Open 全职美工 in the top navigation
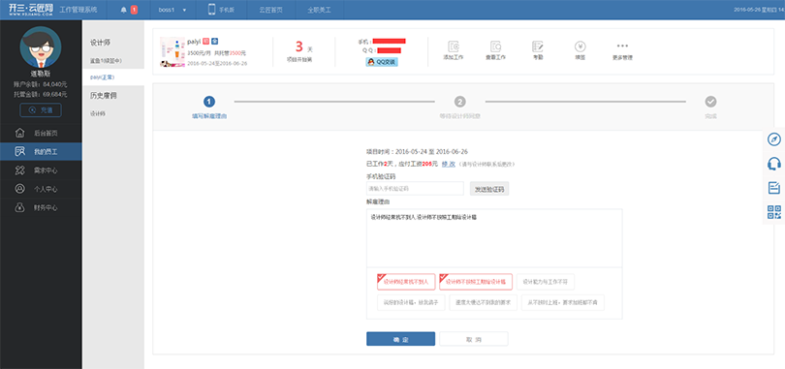Screen dimensions: 785x369 coord(319,10)
